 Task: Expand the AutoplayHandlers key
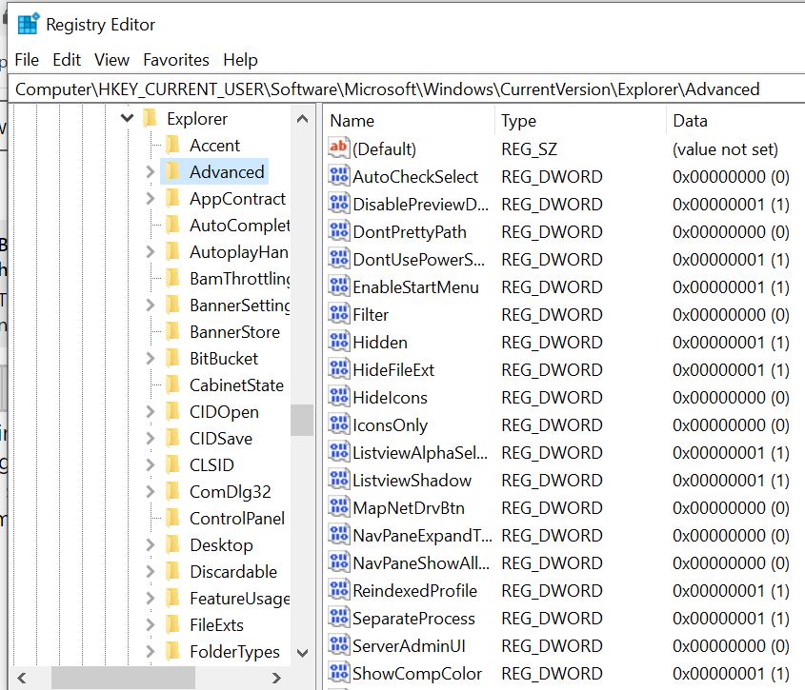pos(150,252)
